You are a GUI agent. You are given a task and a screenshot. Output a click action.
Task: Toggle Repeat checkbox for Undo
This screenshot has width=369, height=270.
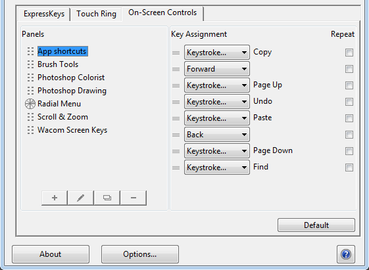(349, 102)
